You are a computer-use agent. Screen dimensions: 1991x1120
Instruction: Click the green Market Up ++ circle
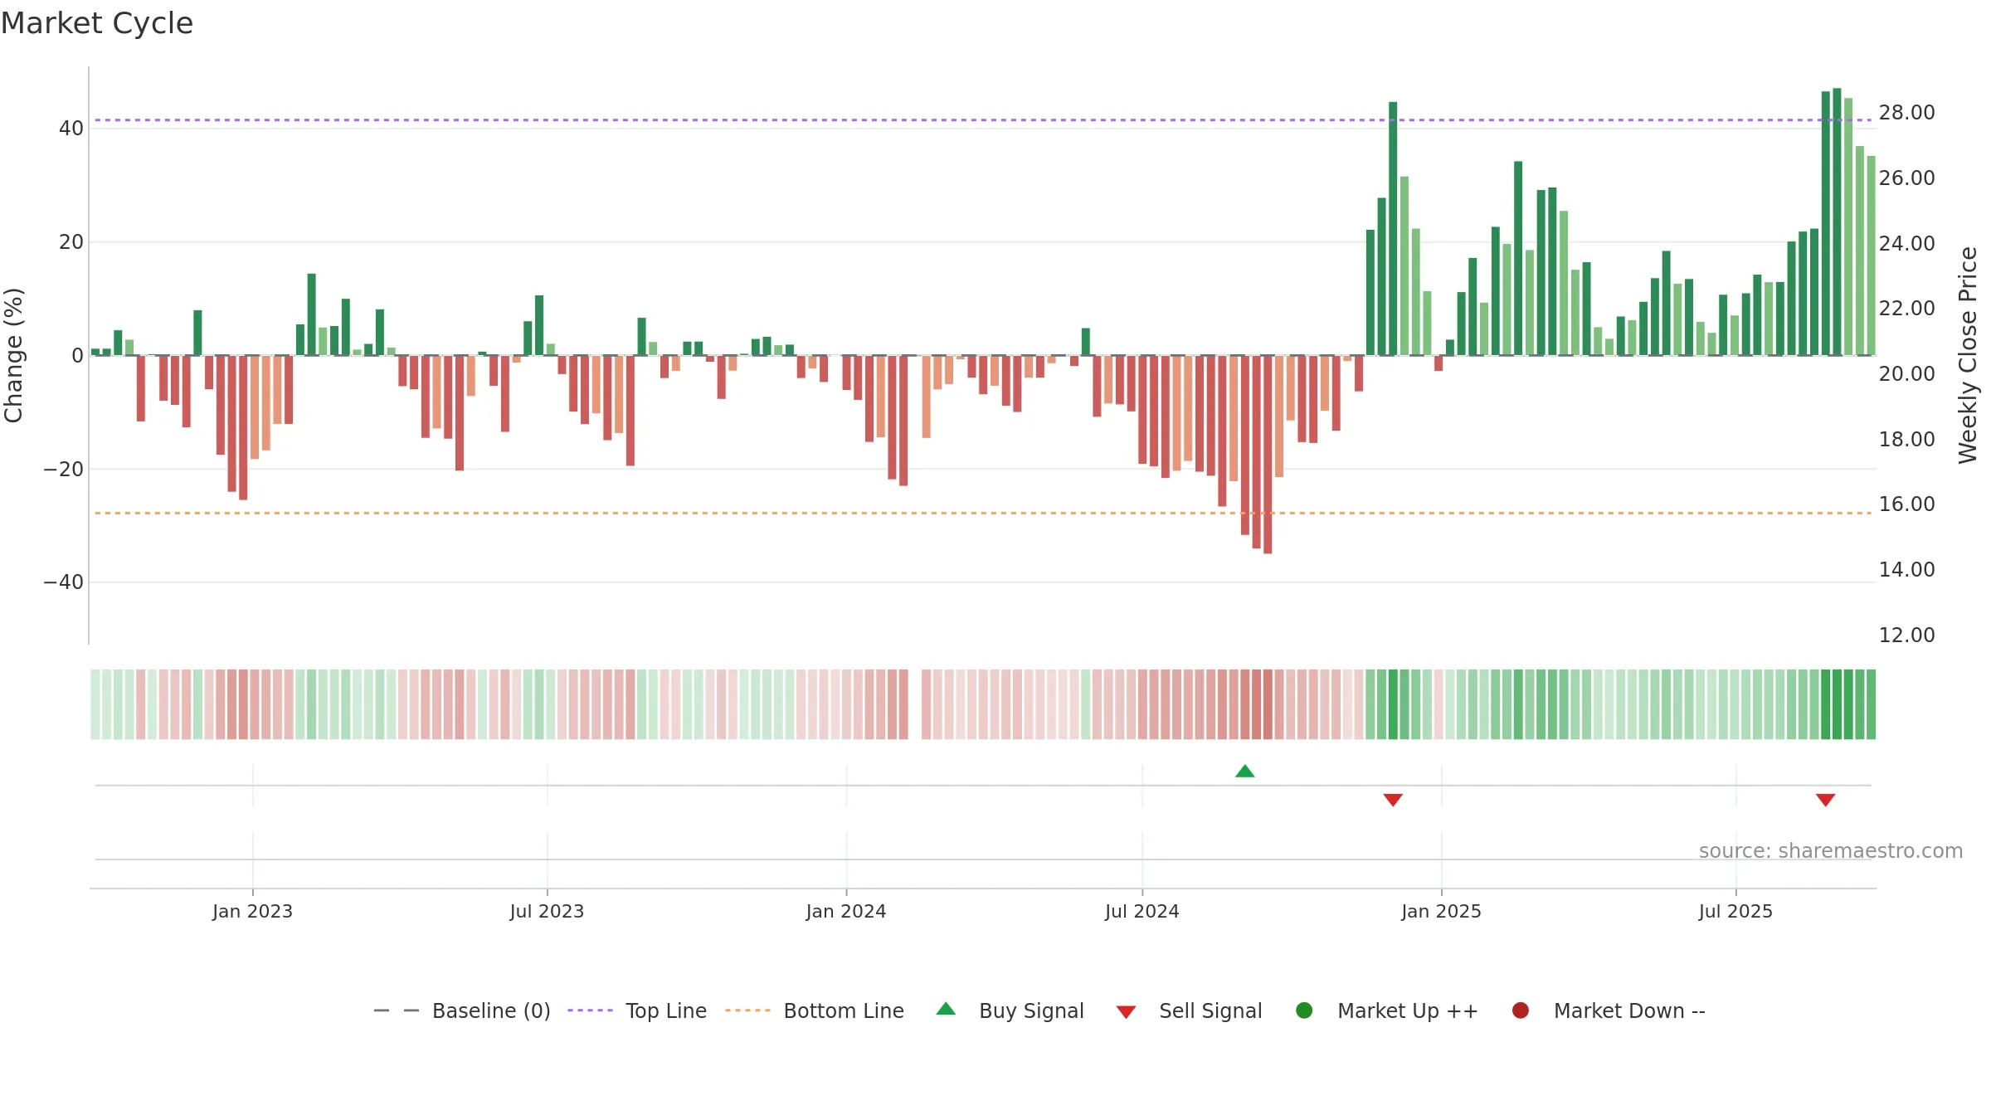(1304, 1010)
